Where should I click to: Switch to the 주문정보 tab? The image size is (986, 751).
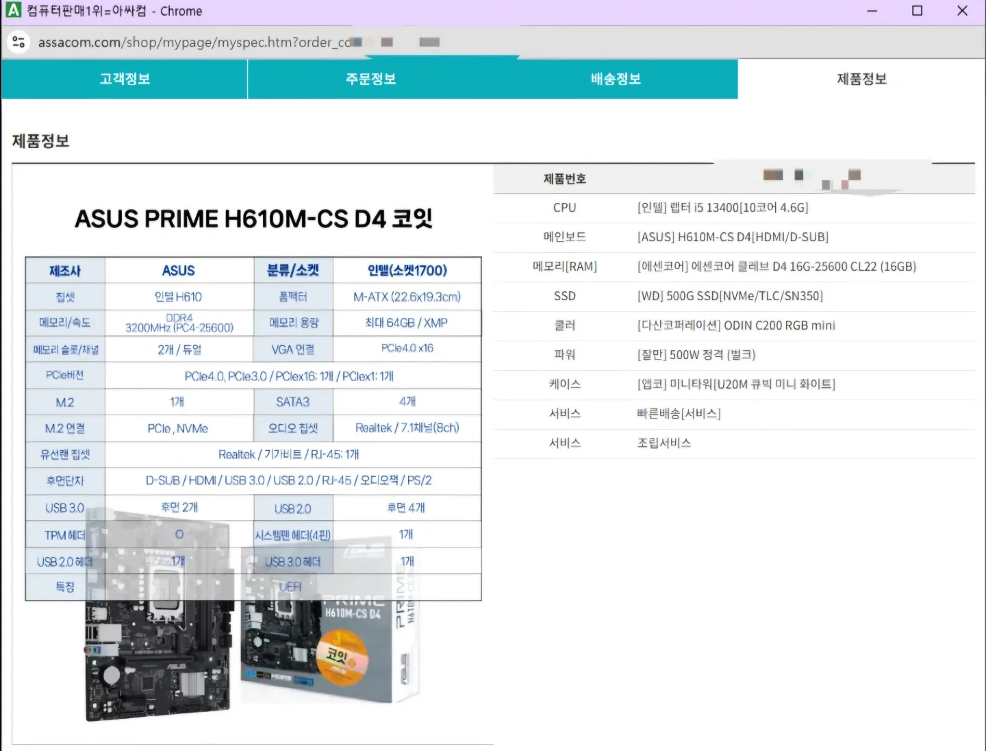tap(370, 79)
